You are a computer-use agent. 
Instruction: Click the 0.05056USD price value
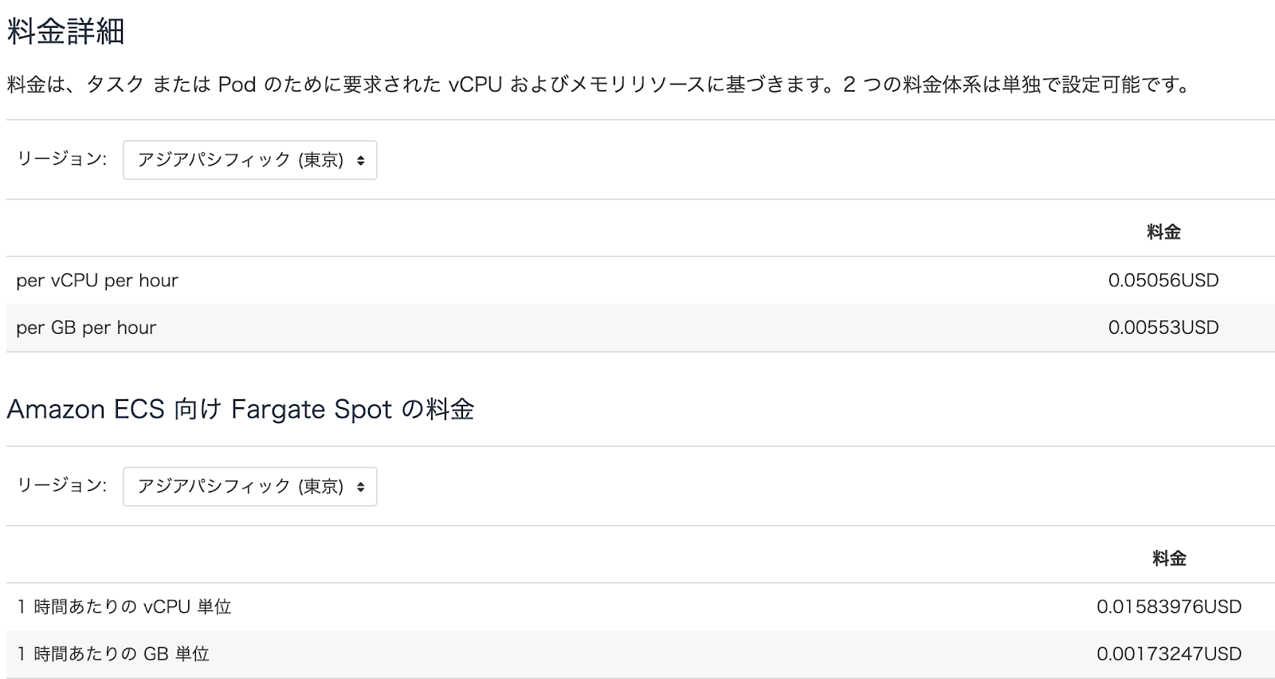1163,281
